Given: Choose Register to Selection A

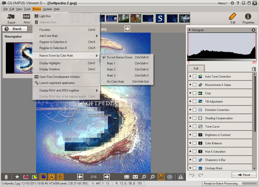Looking at the screenshot, I should pos(66,42).
